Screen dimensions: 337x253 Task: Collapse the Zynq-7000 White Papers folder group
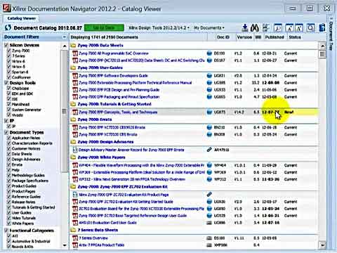(x=73, y=157)
